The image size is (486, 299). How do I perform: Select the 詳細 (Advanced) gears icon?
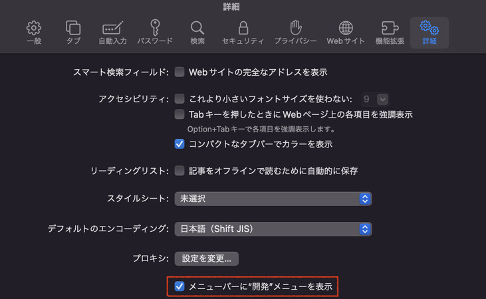[429, 33]
